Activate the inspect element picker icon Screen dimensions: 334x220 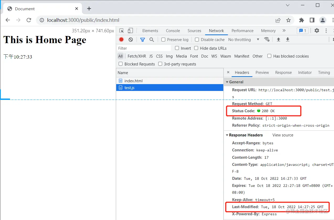[x=121, y=31]
